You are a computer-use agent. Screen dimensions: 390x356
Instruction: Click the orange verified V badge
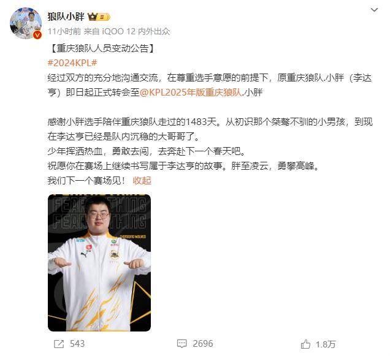pyautogui.click(x=37, y=35)
